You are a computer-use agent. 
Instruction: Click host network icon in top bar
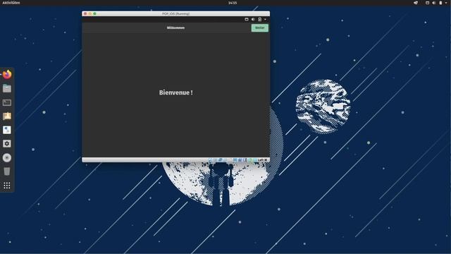click(416, 3)
